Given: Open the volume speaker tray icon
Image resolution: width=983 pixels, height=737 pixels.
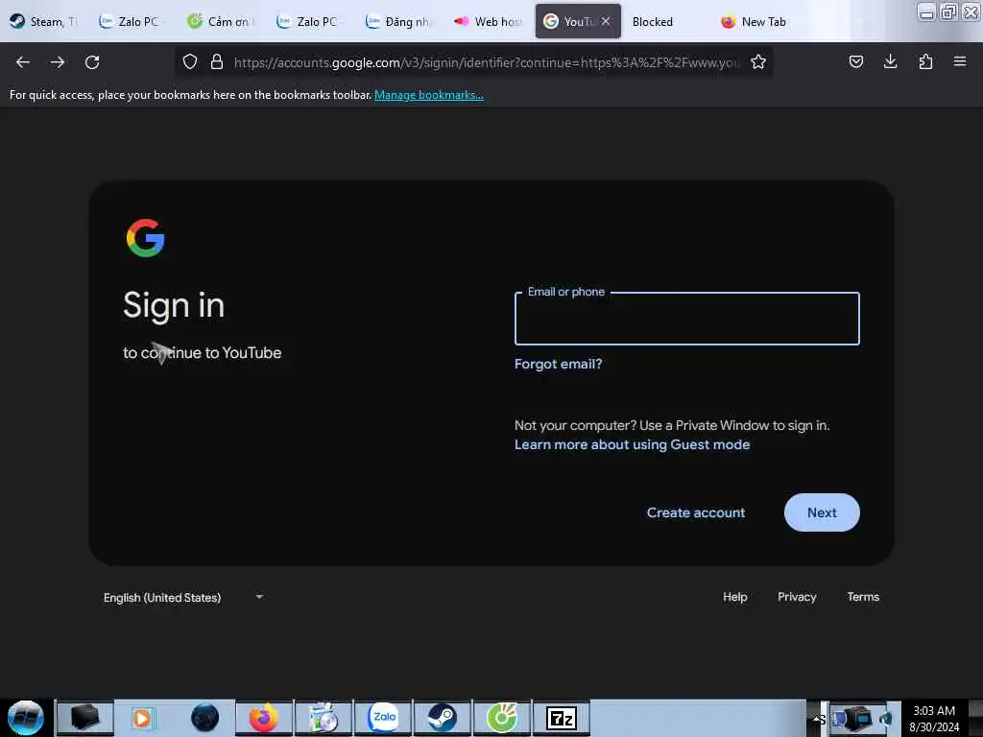Looking at the screenshot, I should click(886, 719).
